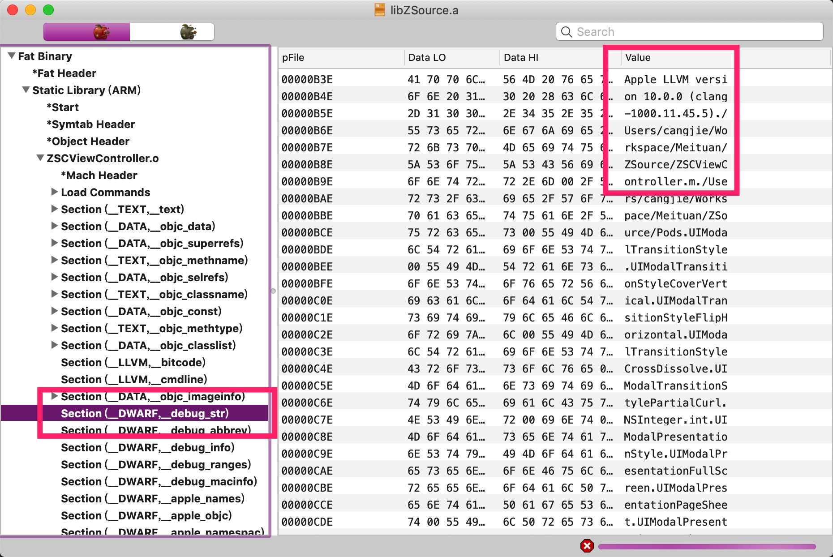833x557 pixels.
Task: Select Section (__LLVM,__cmdline)
Action: coord(134,379)
